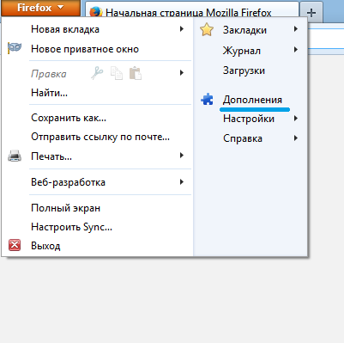The width and height of the screenshot is (344, 343).
Task: Open Настройки settings menu
Action: pos(249,119)
